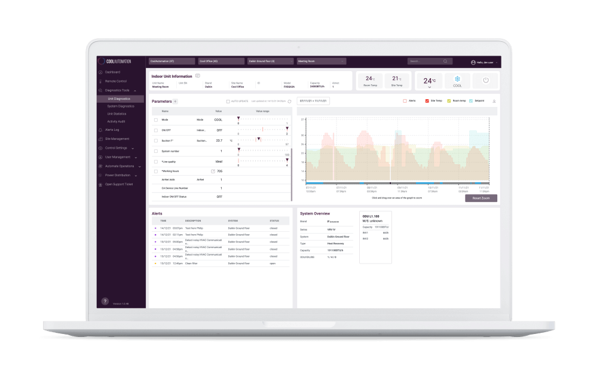Open the Indoor Unit Information notes icon
The height and width of the screenshot is (377, 612).
tap(197, 76)
